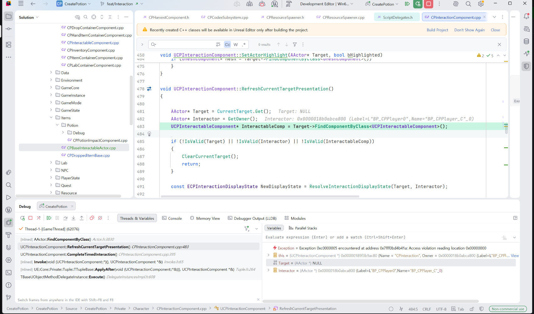Click Step Into debug icon
The width and height of the screenshot is (534, 314).
point(74,218)
